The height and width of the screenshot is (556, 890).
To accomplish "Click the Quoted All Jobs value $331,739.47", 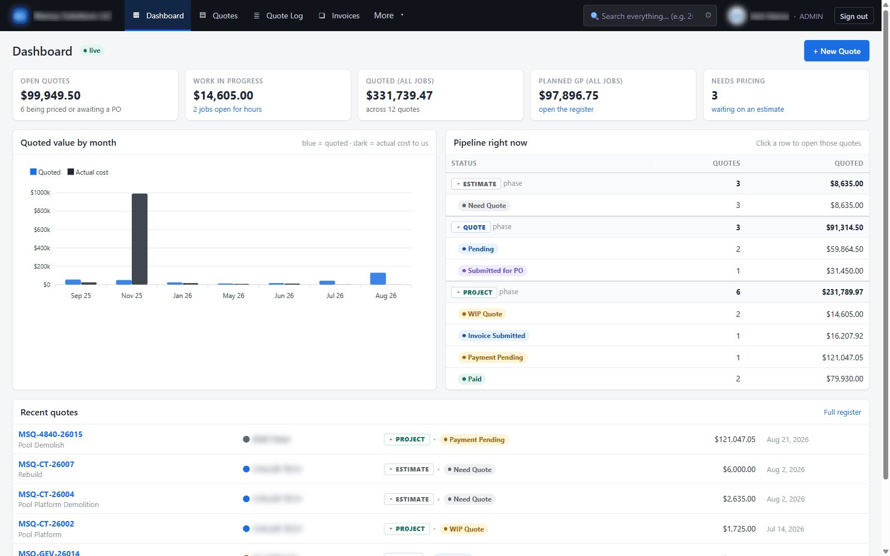I will coord(399,96).
